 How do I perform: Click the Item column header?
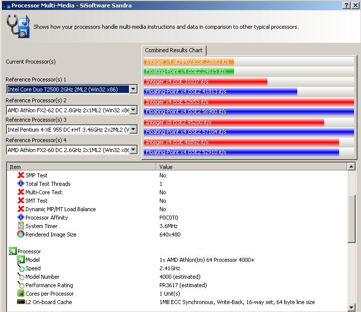82,167
